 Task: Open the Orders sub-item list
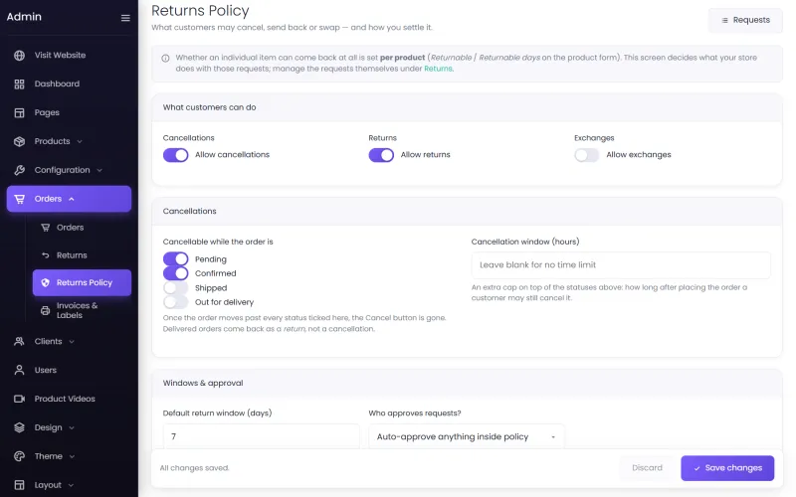tap(82, 228)
